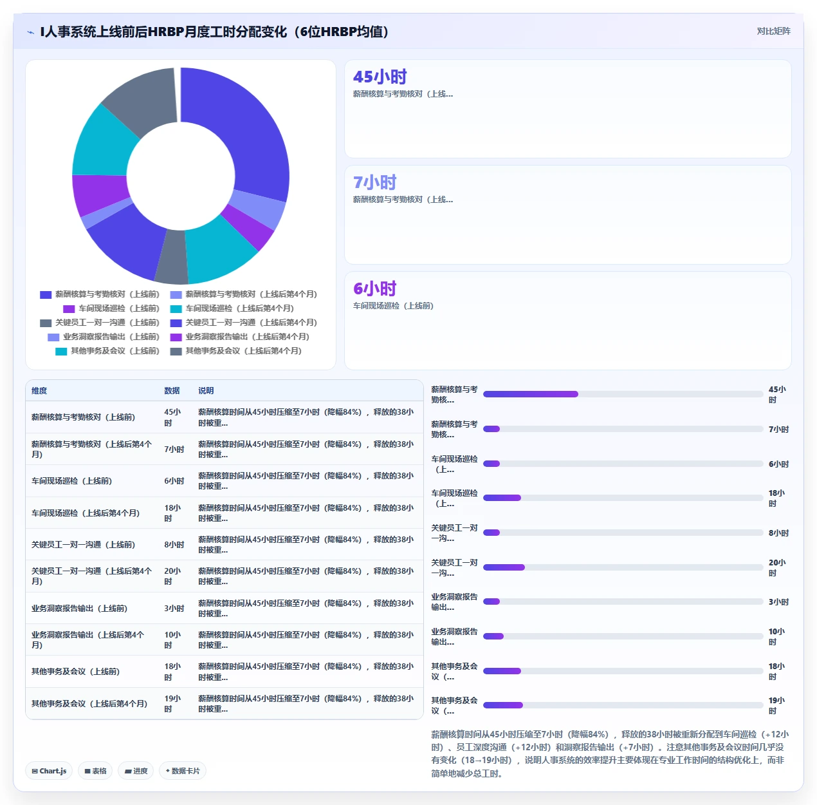Click the 10小时 progress bar
Viewport: 817px width, 805px height.
[623, 636]
